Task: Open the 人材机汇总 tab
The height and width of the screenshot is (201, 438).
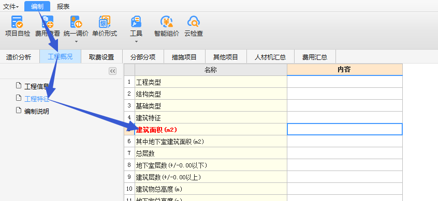Action: 270,57
